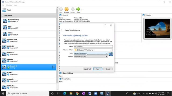Open the General heading link

click(x=65, y=15)
